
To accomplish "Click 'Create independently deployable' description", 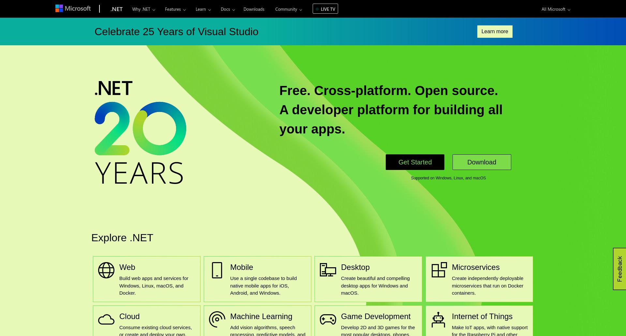I will [487, 286].
